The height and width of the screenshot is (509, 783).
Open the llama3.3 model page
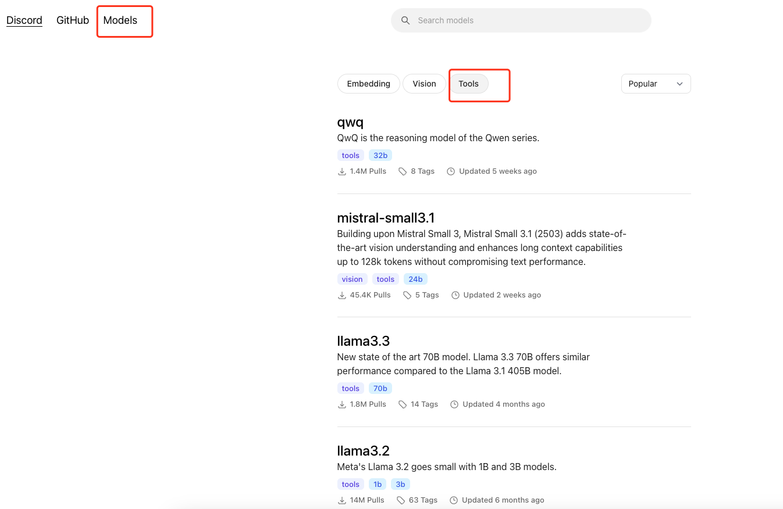coord(364,340)
